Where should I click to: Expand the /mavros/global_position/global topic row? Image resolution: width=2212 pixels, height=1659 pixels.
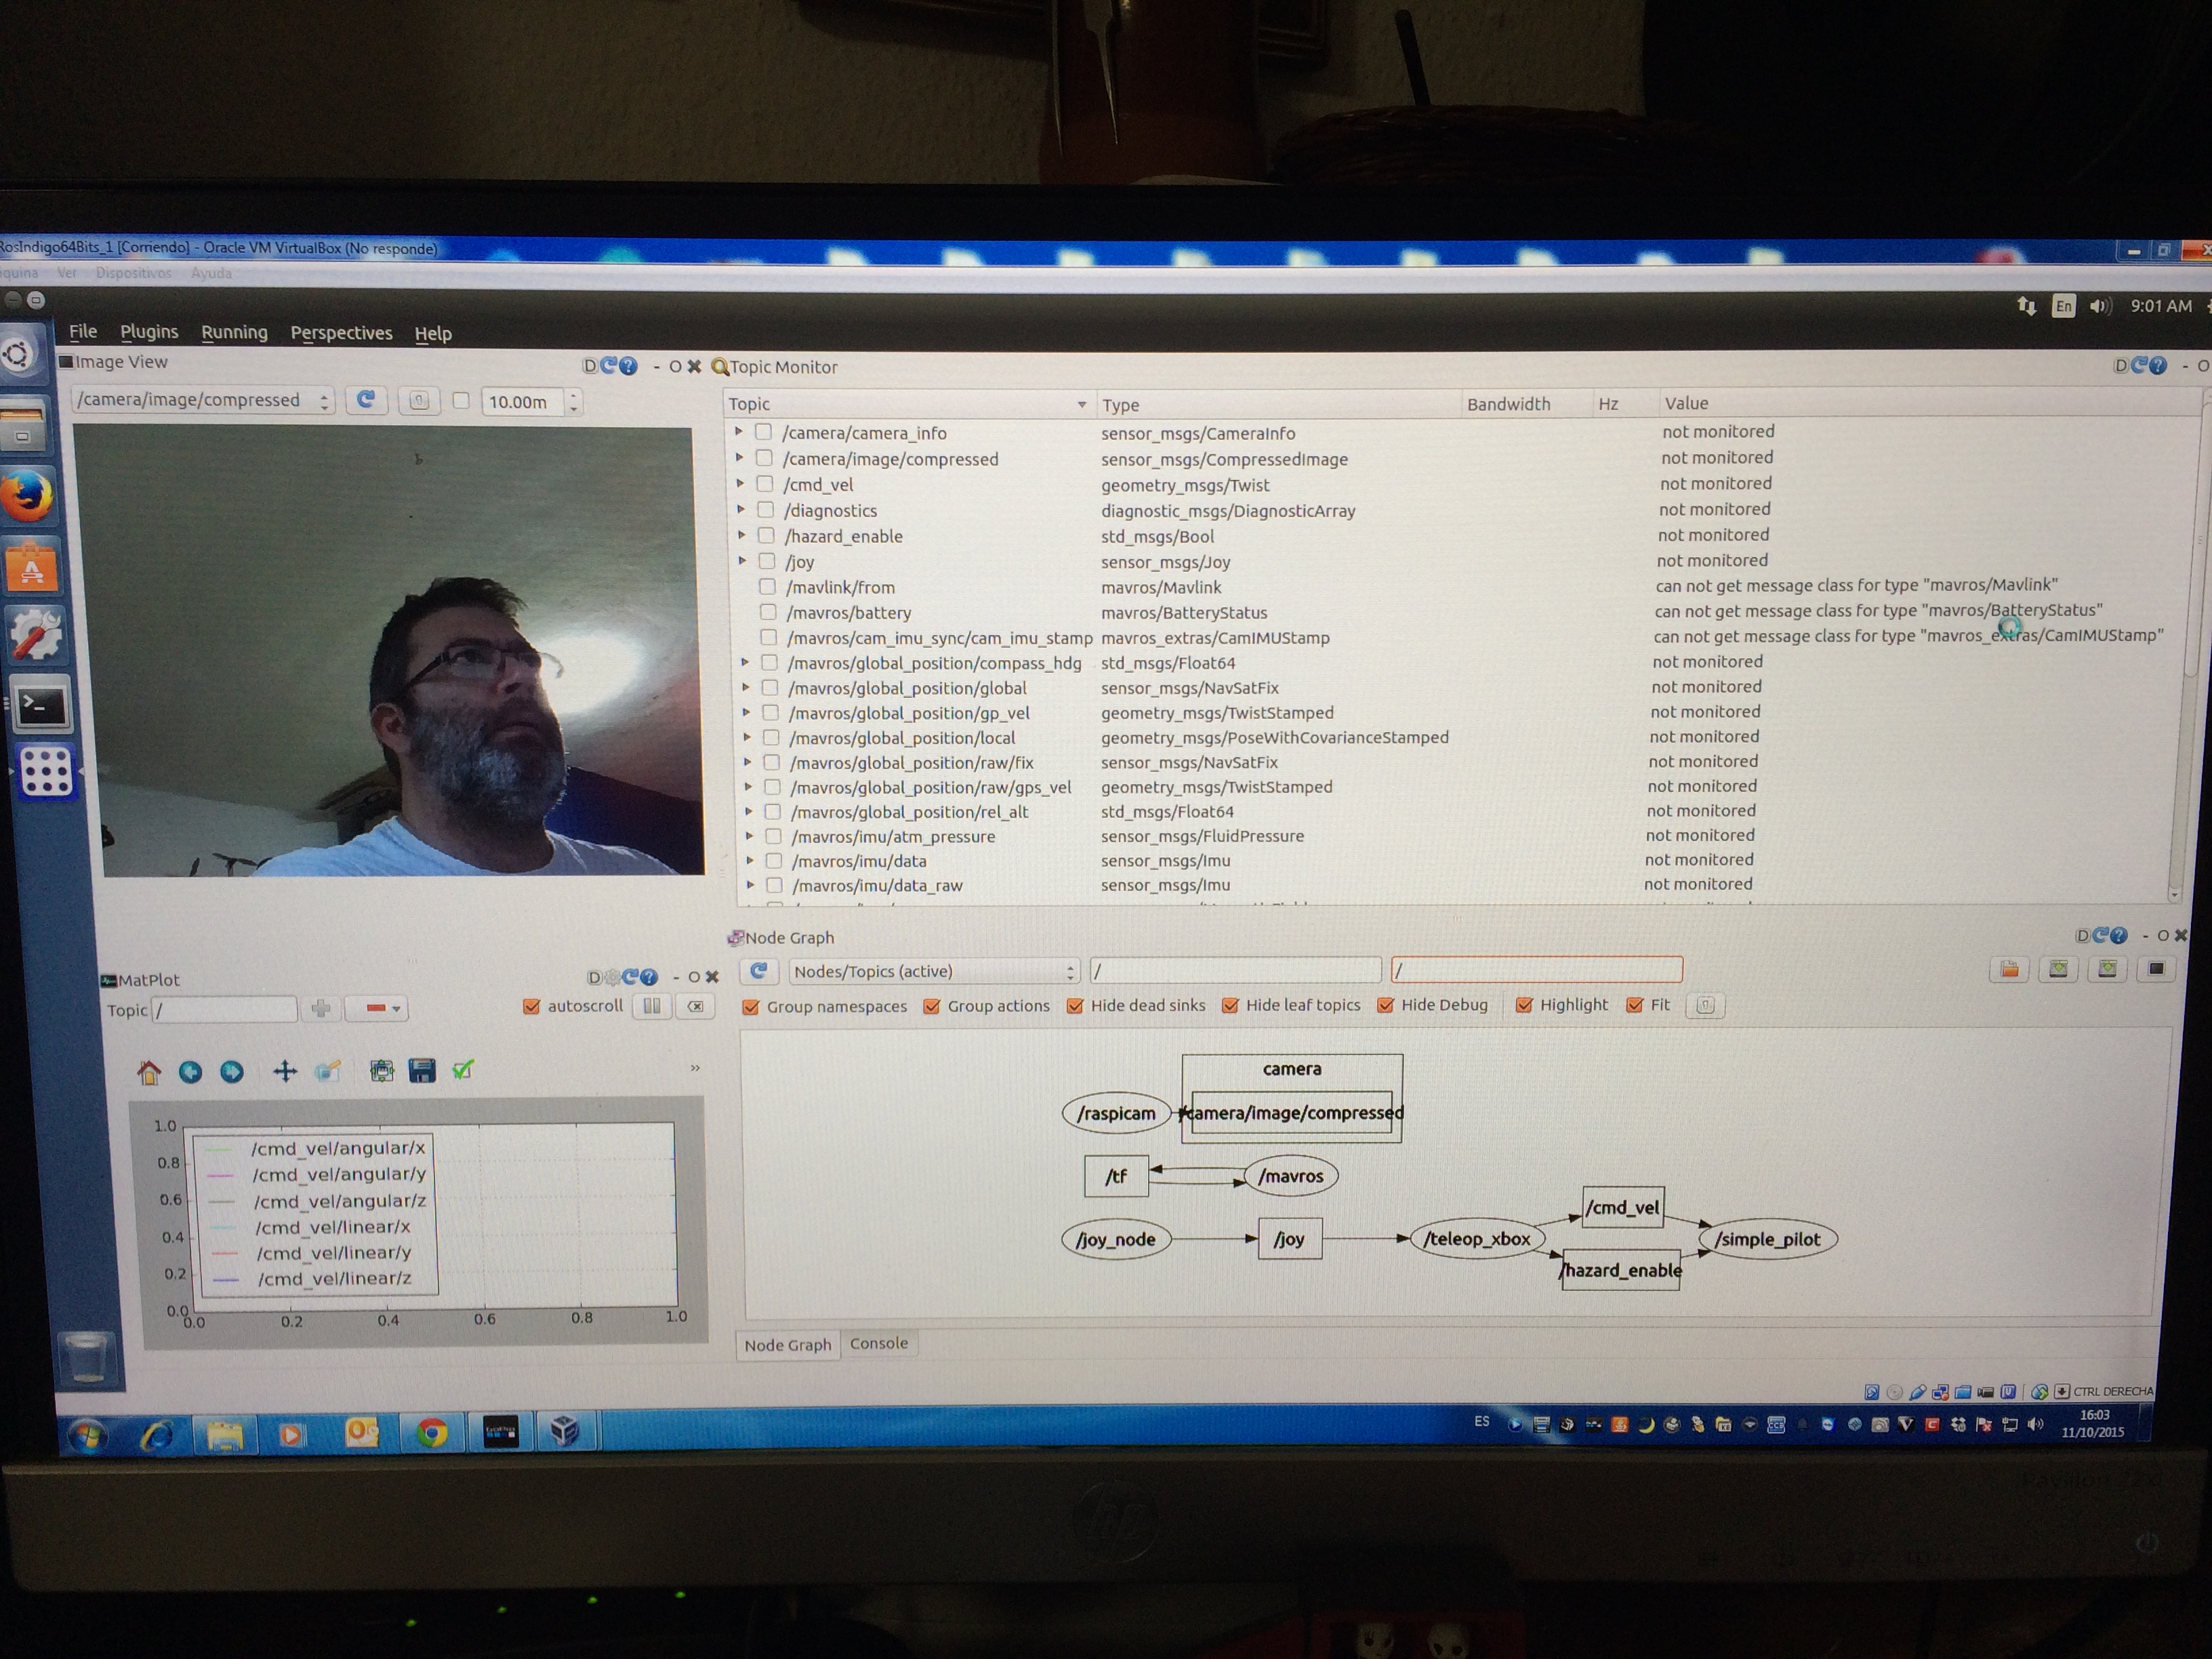(x=746, y=687)
